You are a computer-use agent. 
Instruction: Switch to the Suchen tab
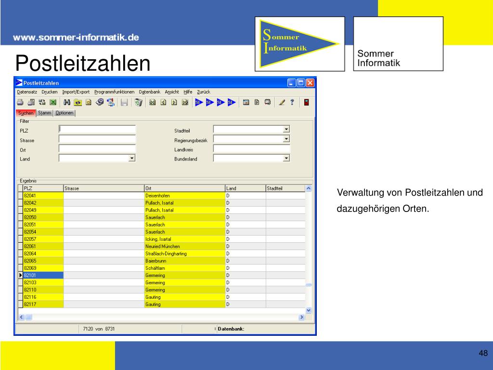click(26, 113)
